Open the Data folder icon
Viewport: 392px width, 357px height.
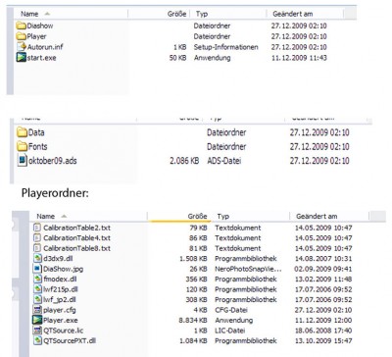(x=23, y=132)
